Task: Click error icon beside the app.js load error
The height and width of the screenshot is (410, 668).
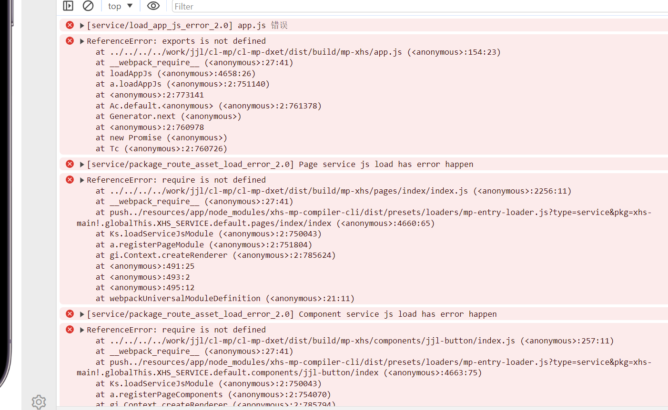Action: (70, 25)
